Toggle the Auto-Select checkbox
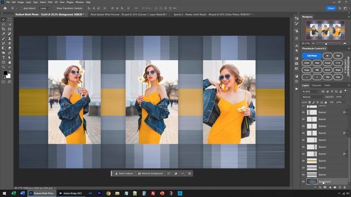The image size is (351, 197). (x=21, y=8)
